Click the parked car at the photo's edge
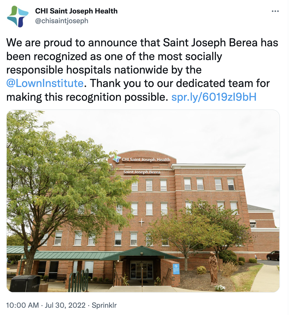The image size is (289, 315). pyautogui.click(x=273, y=255)
